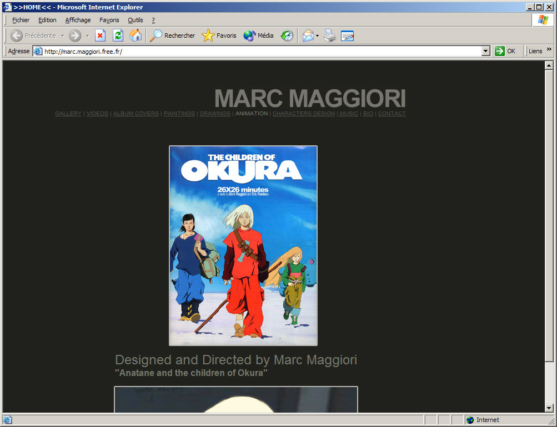The image size is (557, 427).
Task: Click the "Anatane and the children of Okura" text
Action: [x=191, y=373]
